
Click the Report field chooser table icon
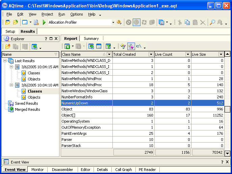99,47
